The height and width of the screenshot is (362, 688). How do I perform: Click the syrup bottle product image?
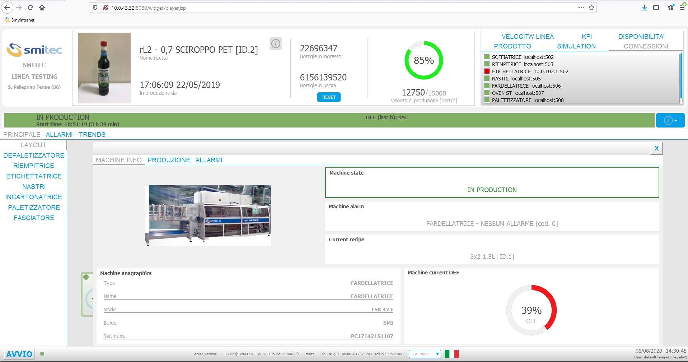[104, 68]
